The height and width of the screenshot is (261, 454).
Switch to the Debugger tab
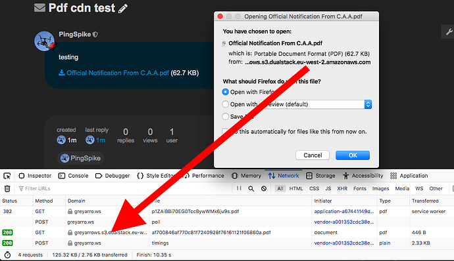tap(113, 176)
